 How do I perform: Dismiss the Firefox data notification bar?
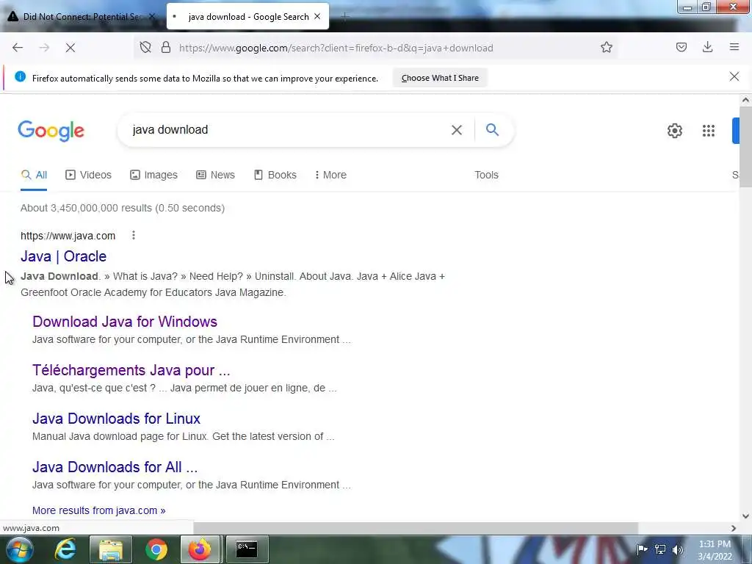coord(734,76)
